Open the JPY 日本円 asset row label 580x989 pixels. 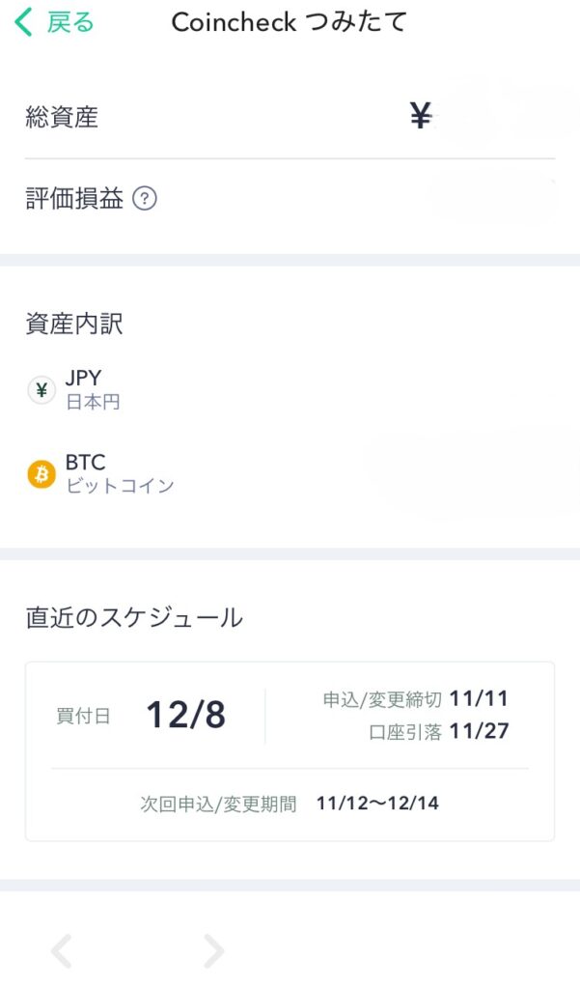coord(93,389)
